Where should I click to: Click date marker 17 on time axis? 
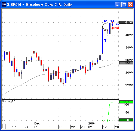tap(14, 127)
